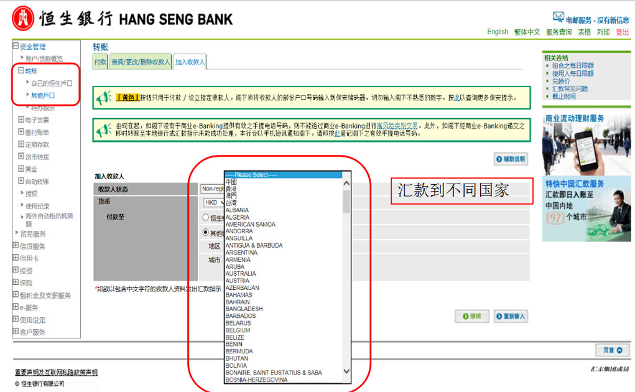Viewport: 635px width, 392px height.
Task: Open the Non-registered payee status dropdown
Action: (211, 189)
